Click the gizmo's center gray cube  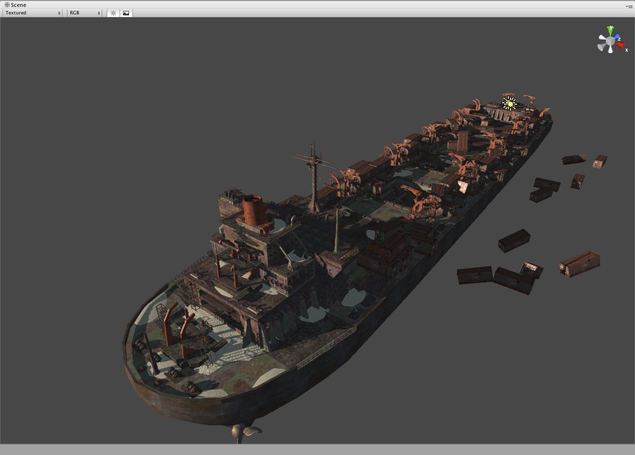610,41
